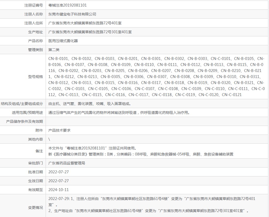269x217 pixels.
Task: Click the 注册人住所 address ending 72号401室
Action: pos(85,23)
